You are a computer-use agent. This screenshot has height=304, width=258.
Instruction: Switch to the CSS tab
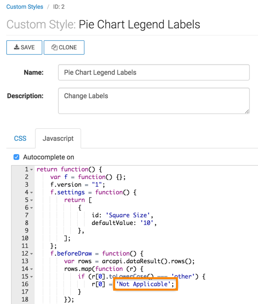click(20, 138)
